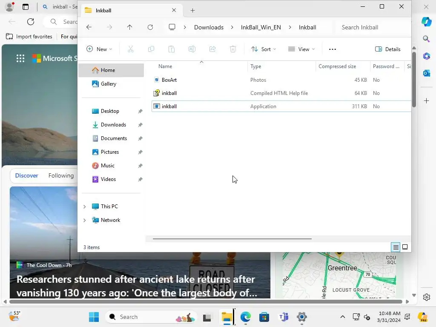The image size is (436, 327).
Task: Open Microsoft Teams from taskbar
Action: [283, 317]
